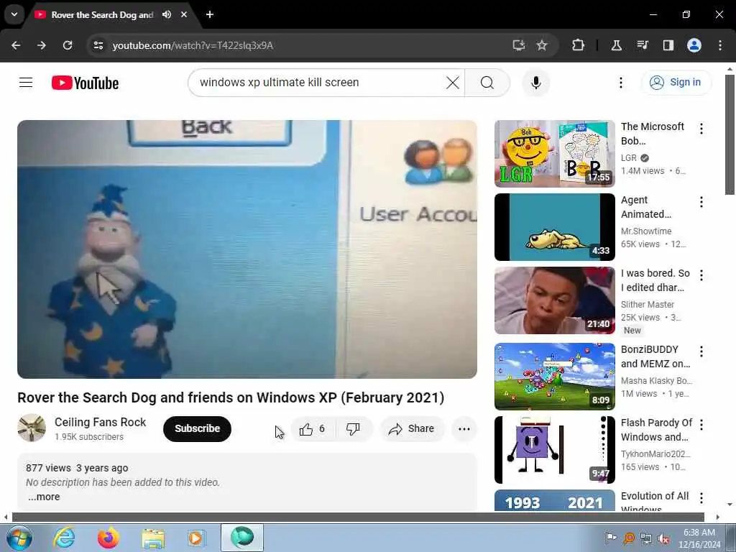View site information in address bar
The image size is (736, 552).
coord(98,45)
